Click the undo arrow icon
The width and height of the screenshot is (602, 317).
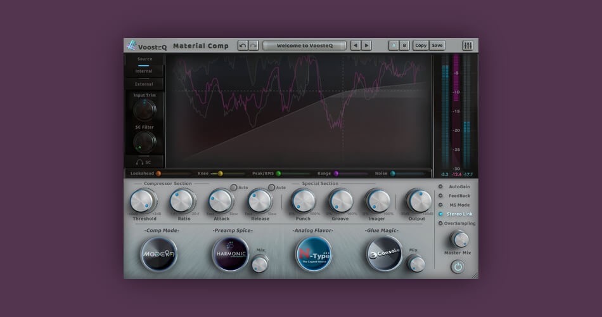click(x=243, y=46)
